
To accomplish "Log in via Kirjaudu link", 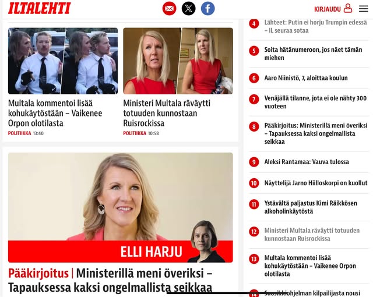I will click(328, 9).
